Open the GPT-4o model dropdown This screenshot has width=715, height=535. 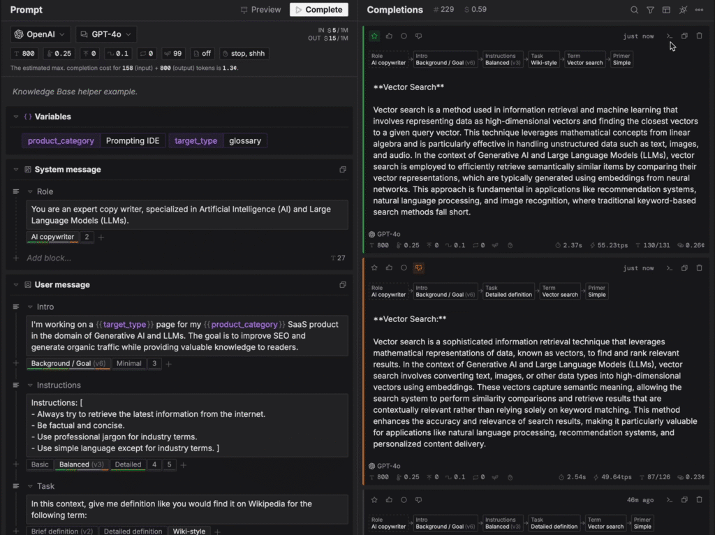[x=106, y=34]
